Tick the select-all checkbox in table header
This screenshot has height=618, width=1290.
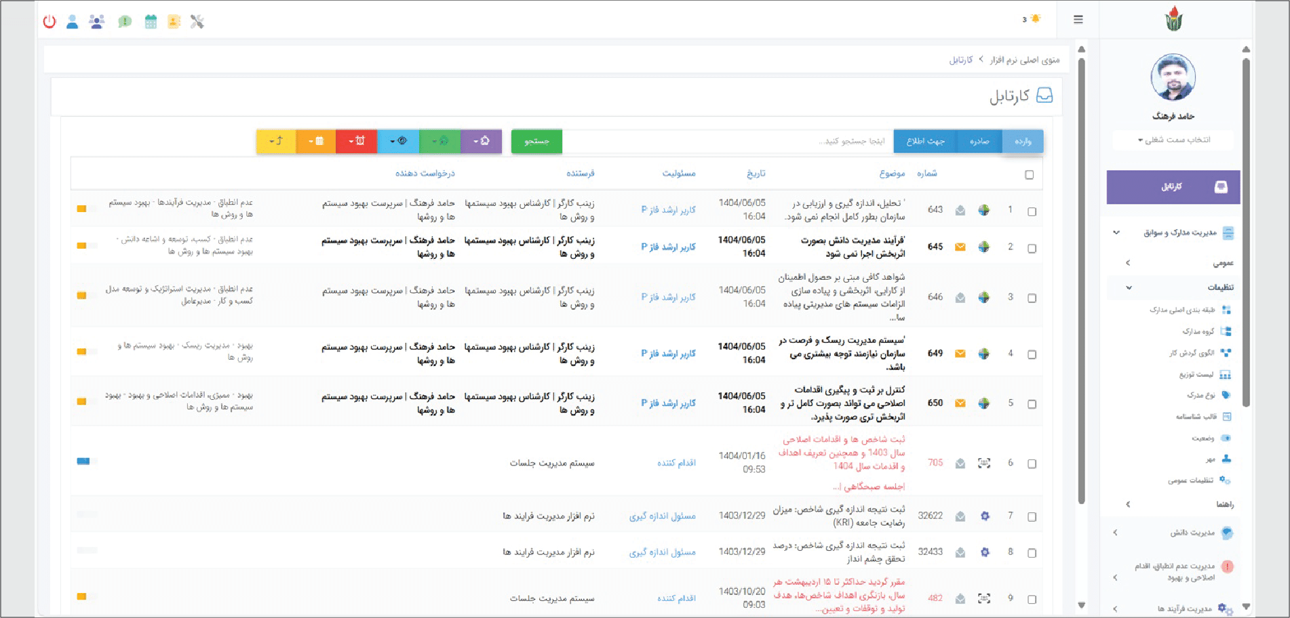click(1029, 175)
